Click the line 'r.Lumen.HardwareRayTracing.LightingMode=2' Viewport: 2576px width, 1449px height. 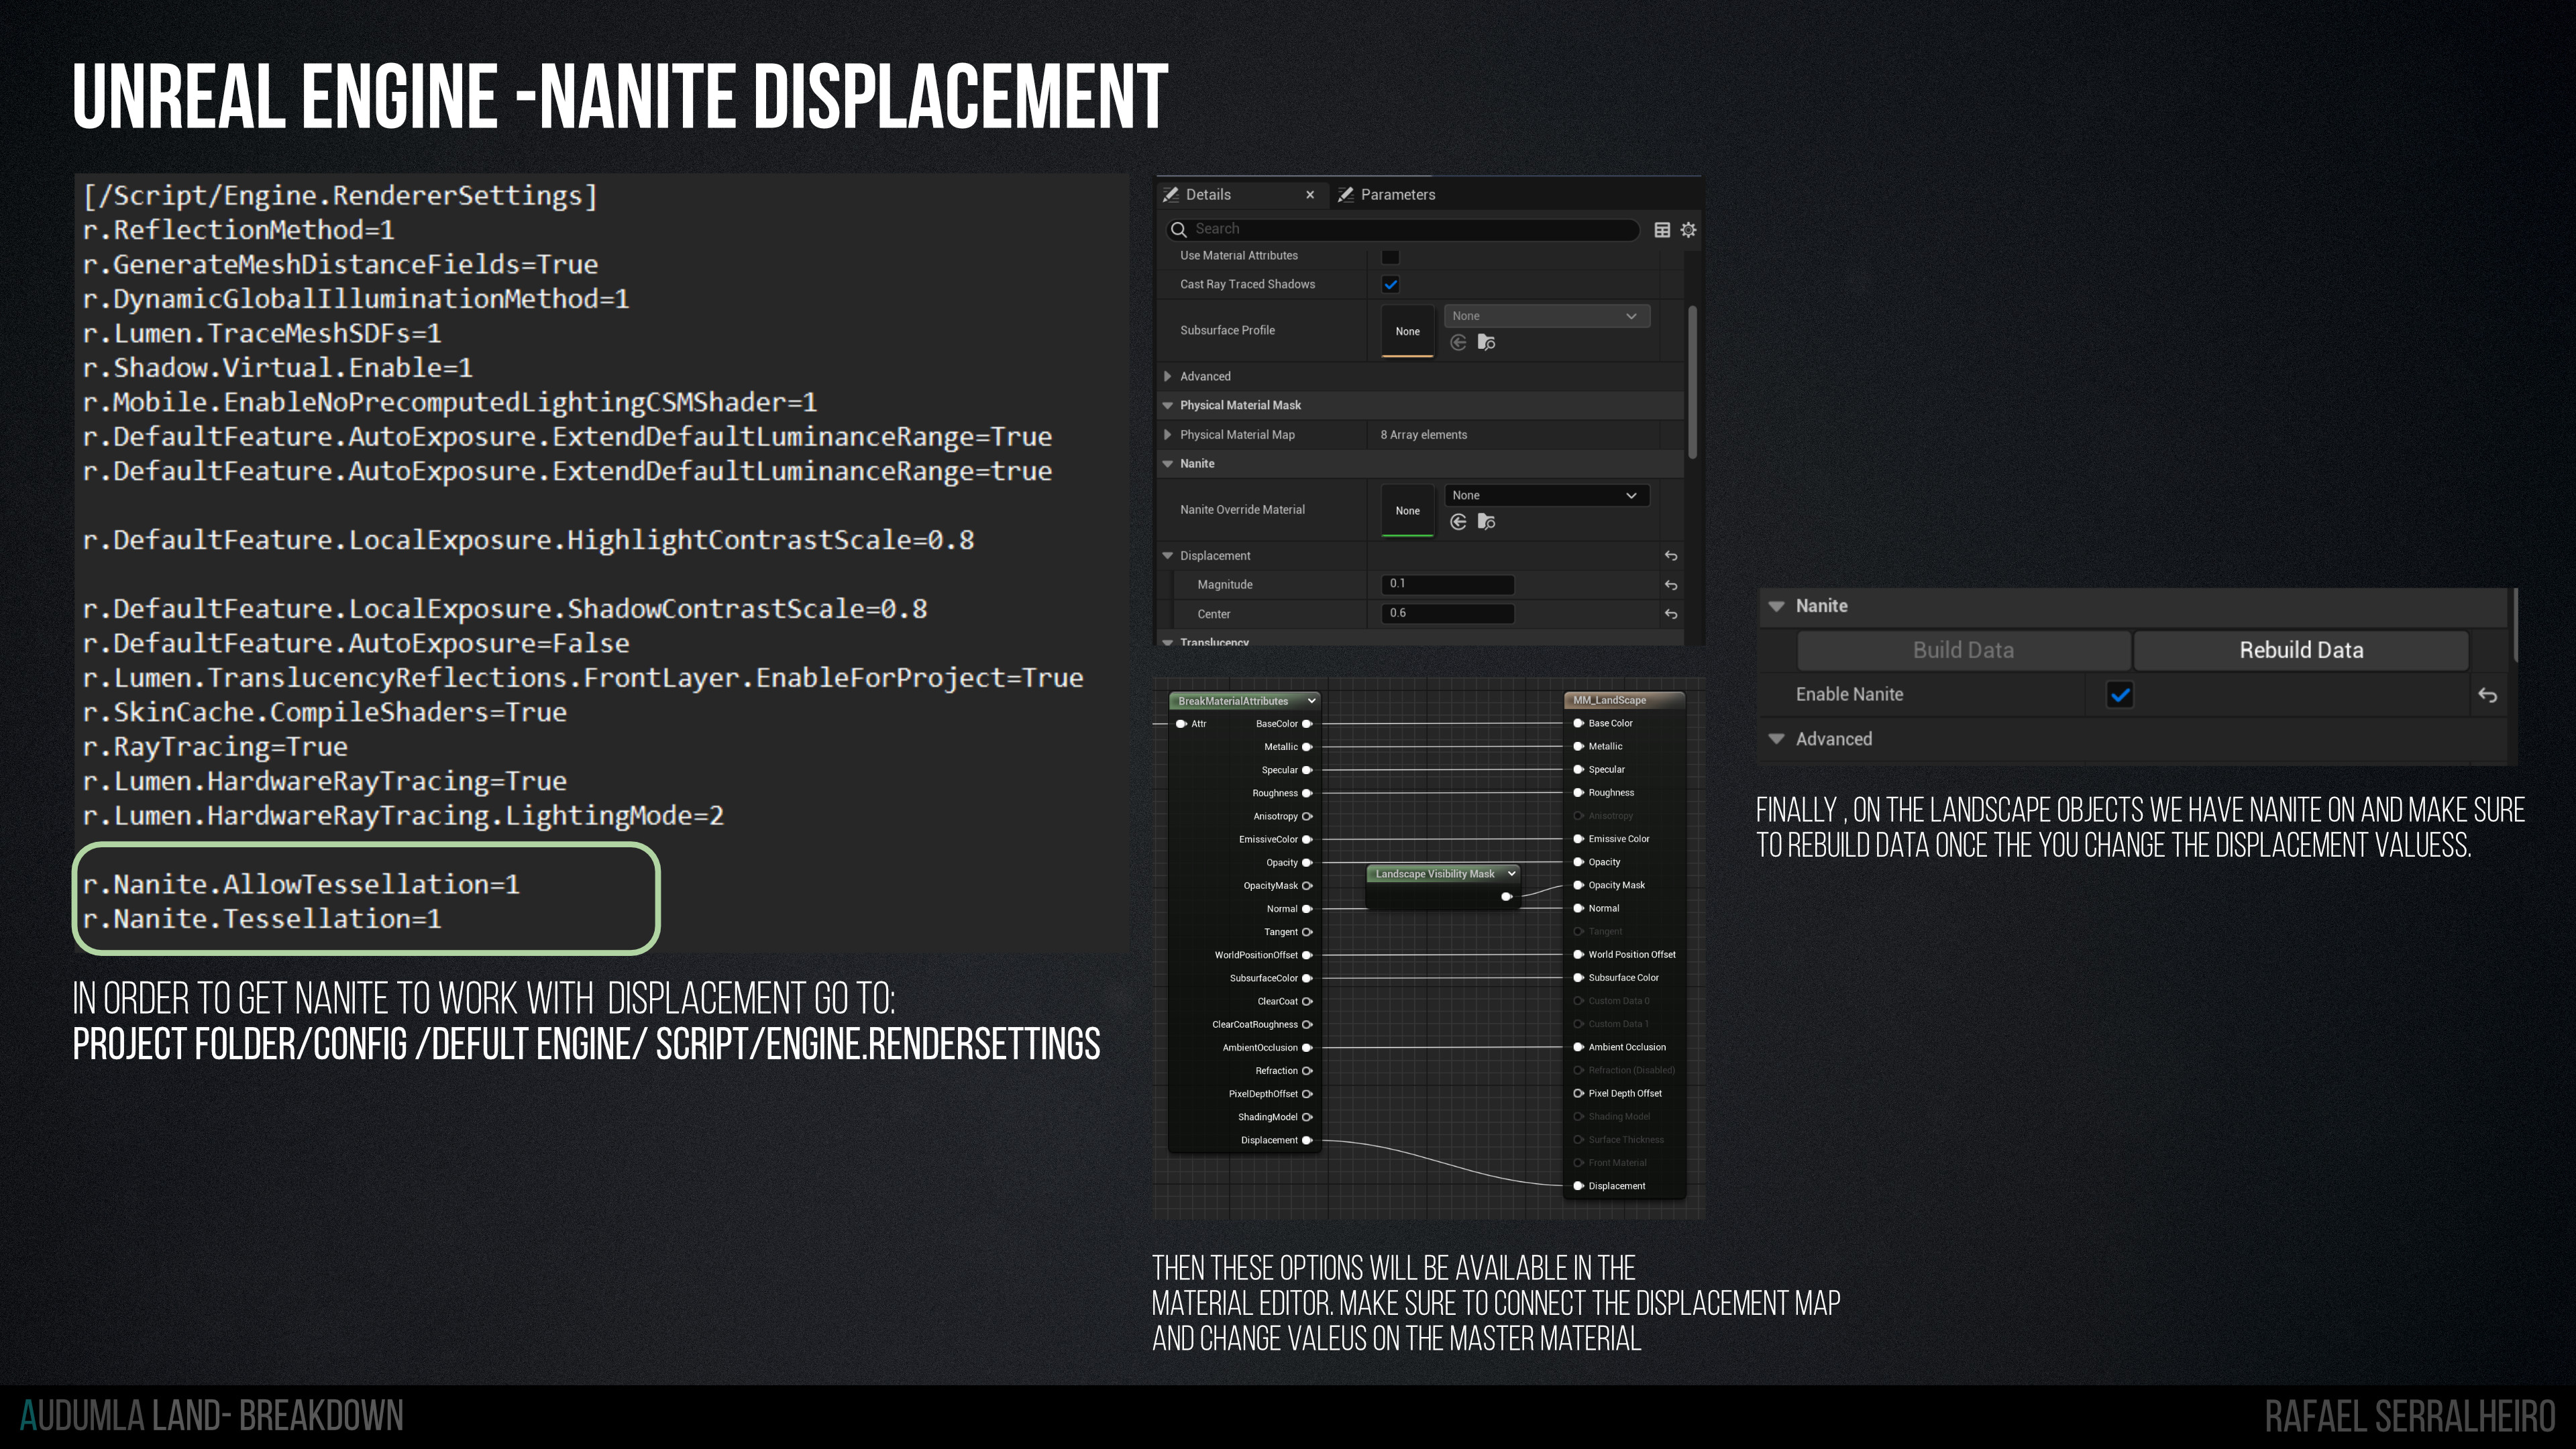[403, 816]
